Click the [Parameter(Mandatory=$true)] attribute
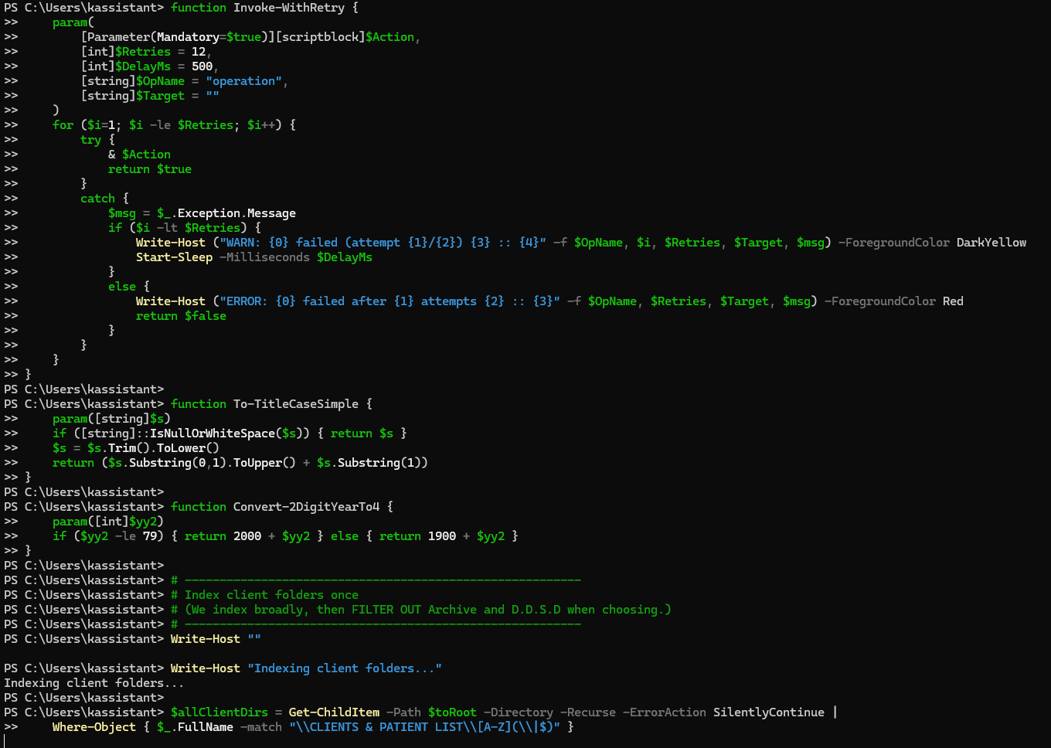Image resolution: width=1051 pixels, height=748 pixels. (178, 37)
